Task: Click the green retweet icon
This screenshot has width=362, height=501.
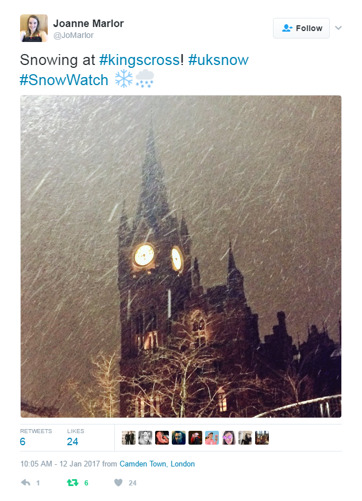Action: coord(72,483)
